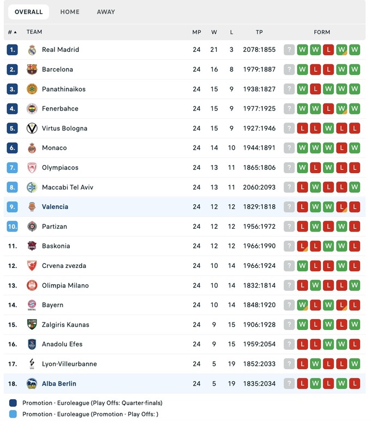Click the Real Madrid club crest
Image resolution: width=370 pixels, height=421 pixels.
click(32, 50)
